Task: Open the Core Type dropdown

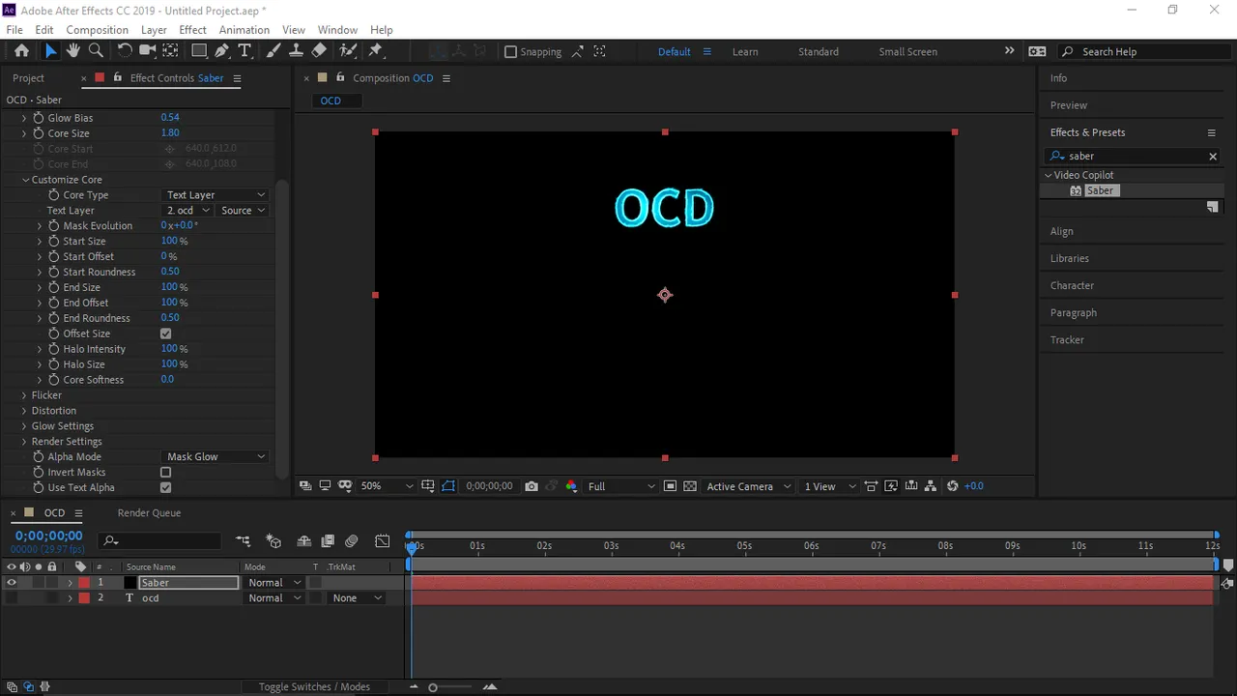Action: coord(216,195)
